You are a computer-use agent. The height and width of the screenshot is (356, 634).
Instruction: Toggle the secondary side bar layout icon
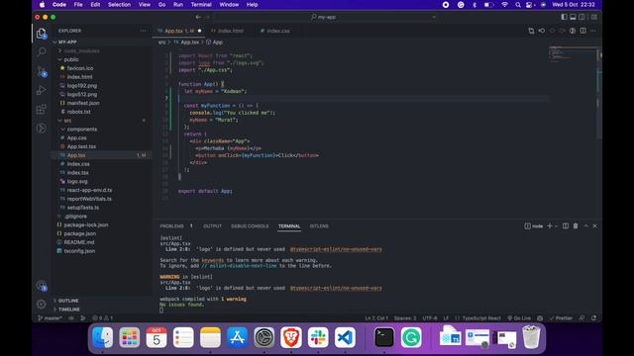(x=581, y=17)
